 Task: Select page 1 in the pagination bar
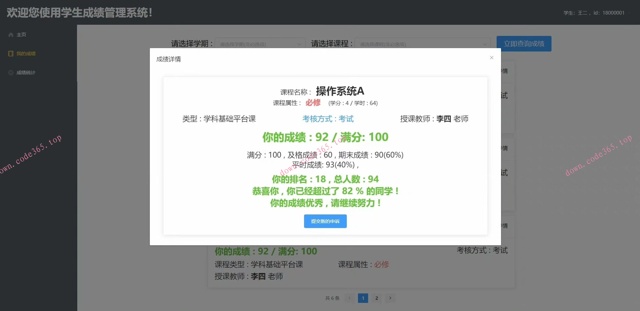pos(363,298)
